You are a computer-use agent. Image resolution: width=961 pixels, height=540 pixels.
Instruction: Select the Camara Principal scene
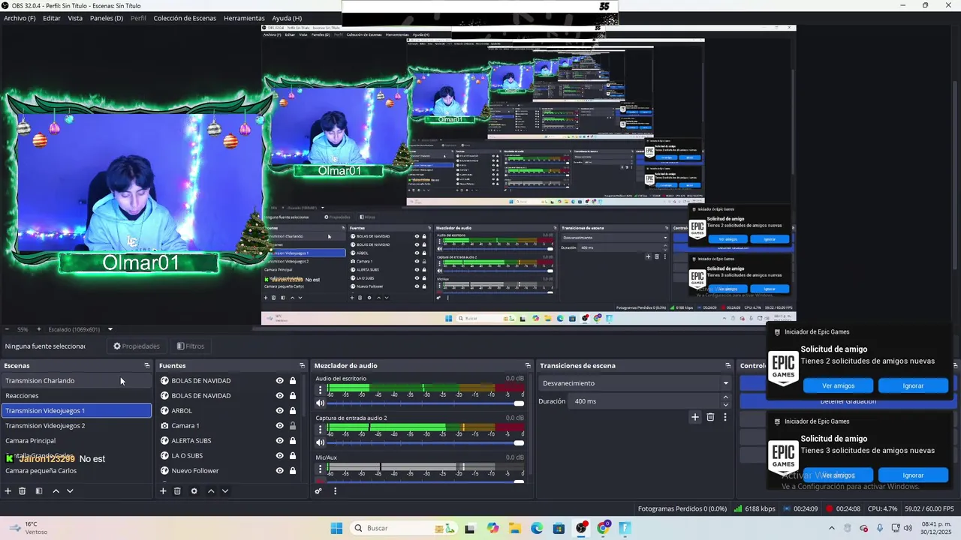pyautogui.click(x=77, y=441)
